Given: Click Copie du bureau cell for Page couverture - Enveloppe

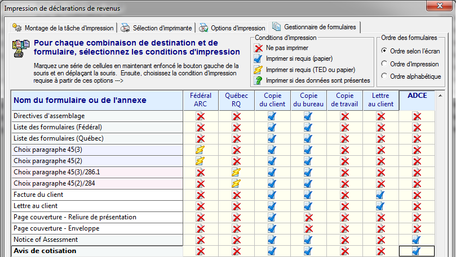Looking at the screenshot, I should point(308,228).
